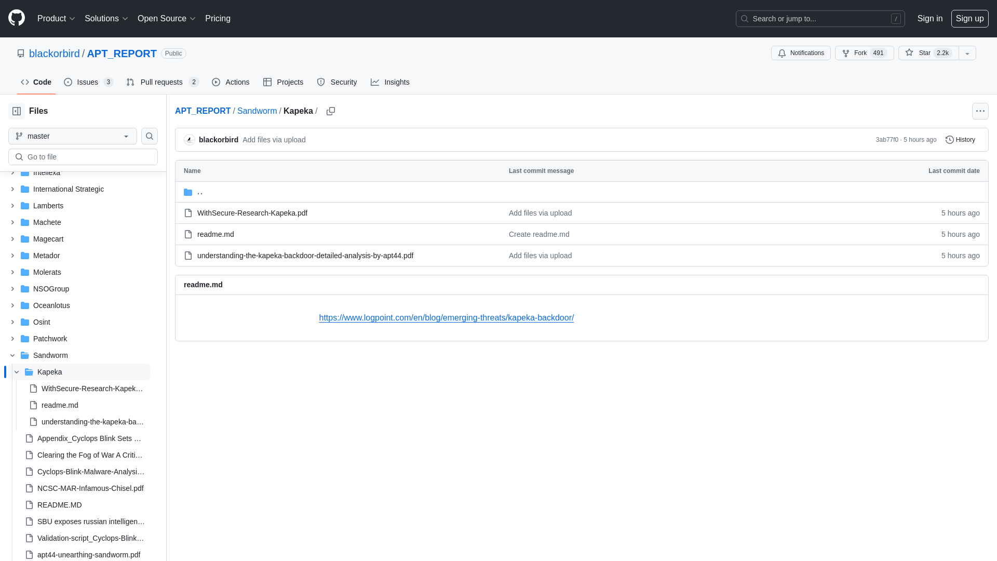
Task: Focus the Search or jump to field
Action: click(x=820, y=19)
